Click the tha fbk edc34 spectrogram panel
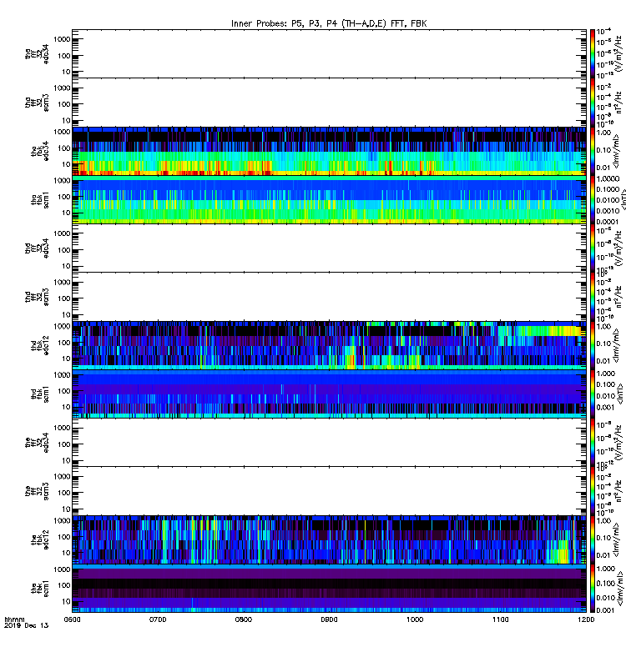 click(x=329, y=151)
